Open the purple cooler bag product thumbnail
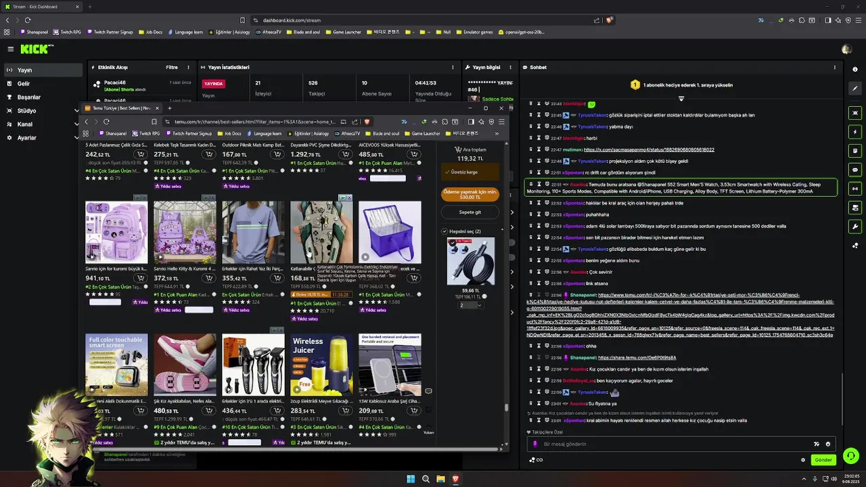This screenshot has height=487, width=866. tap(390, 232)
